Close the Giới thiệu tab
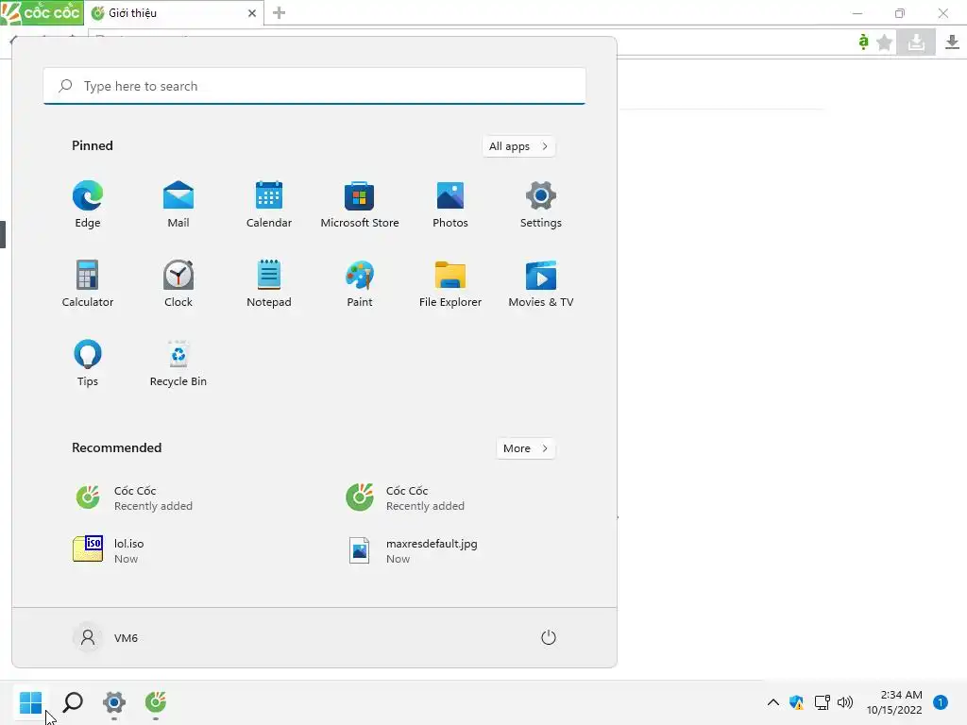The height and width of the screenshot is (725, 967). 251,13
